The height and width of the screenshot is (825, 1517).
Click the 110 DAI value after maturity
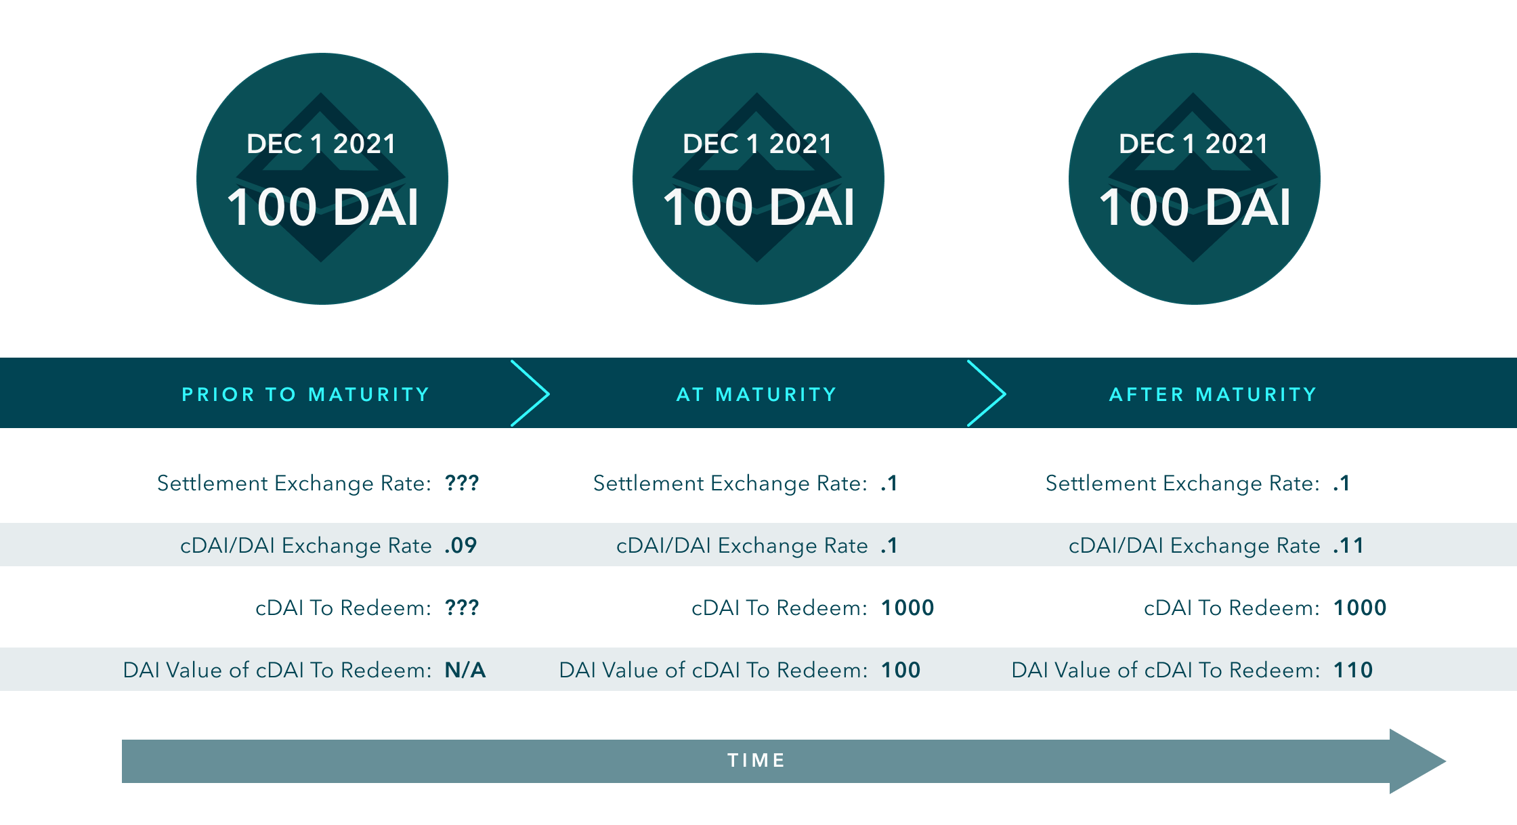1353,670
